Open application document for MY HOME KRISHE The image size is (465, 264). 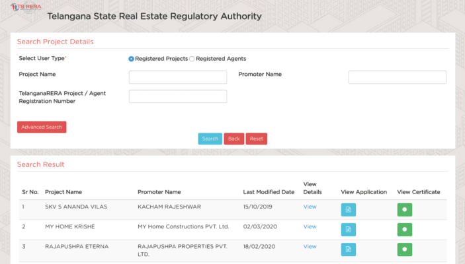pos(348,230)
